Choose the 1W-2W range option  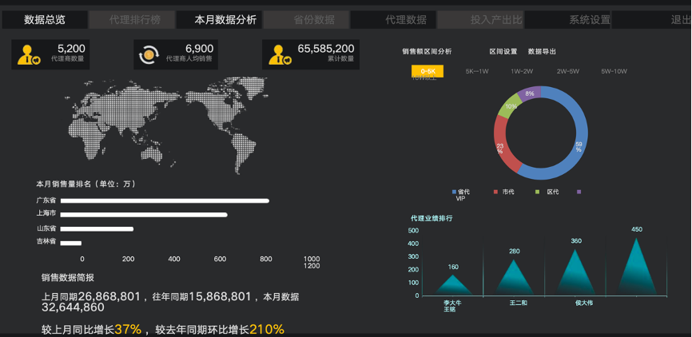[522, 71]
